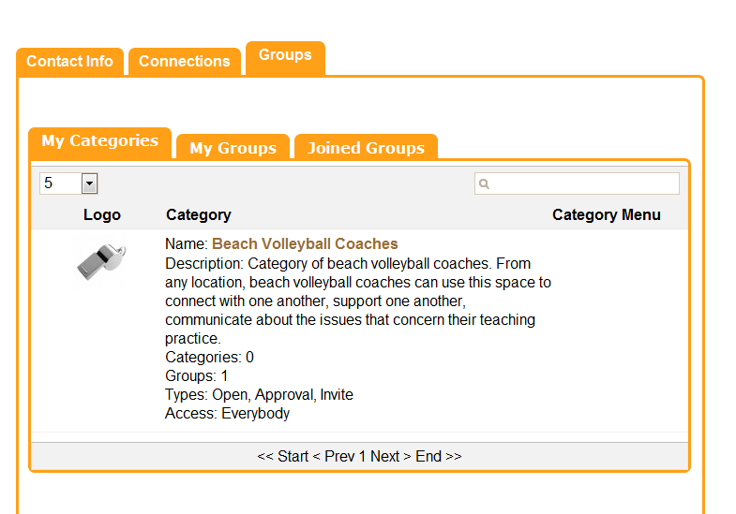Select page 1 in pagination
The height and width of the screenshot is (514, 736).
click(362, 456)
